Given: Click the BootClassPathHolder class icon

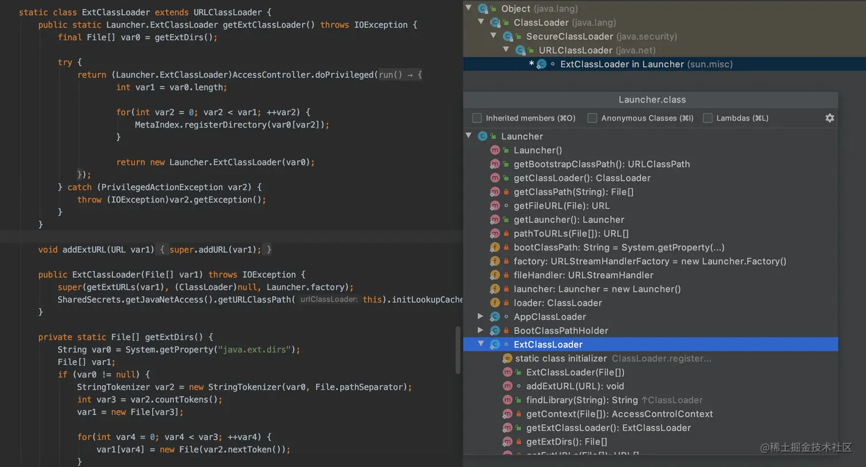Looking at the screenshot, I should point(495,331).
